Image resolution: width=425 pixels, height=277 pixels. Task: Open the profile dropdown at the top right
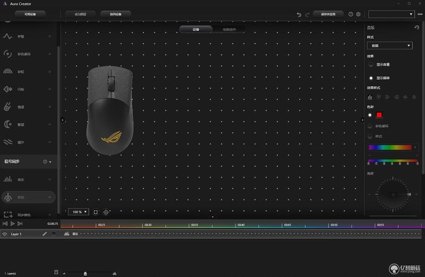[391, 14]
